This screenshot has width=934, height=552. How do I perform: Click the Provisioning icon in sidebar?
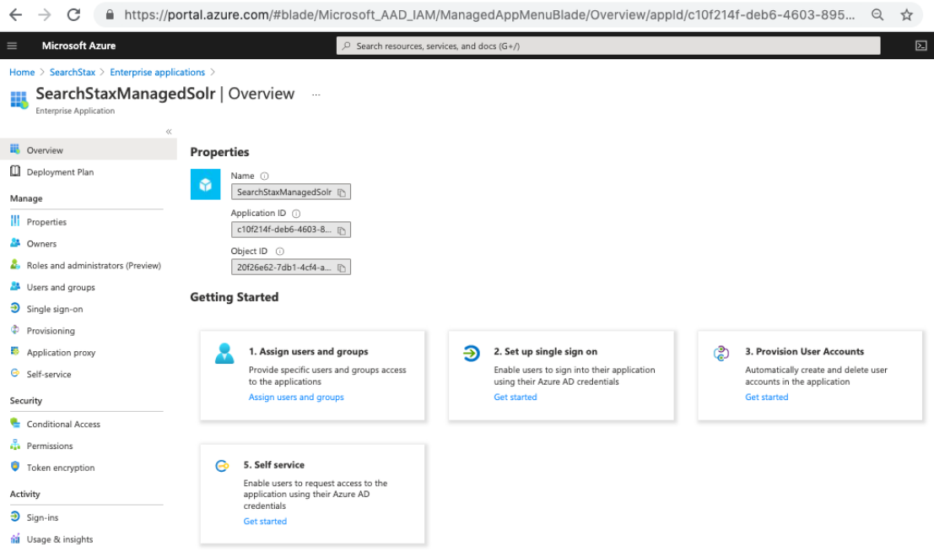15,330
